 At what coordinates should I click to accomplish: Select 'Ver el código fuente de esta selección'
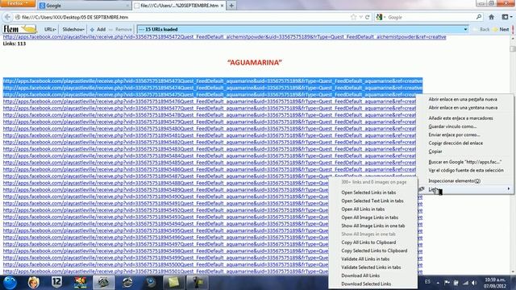point(466,170)
